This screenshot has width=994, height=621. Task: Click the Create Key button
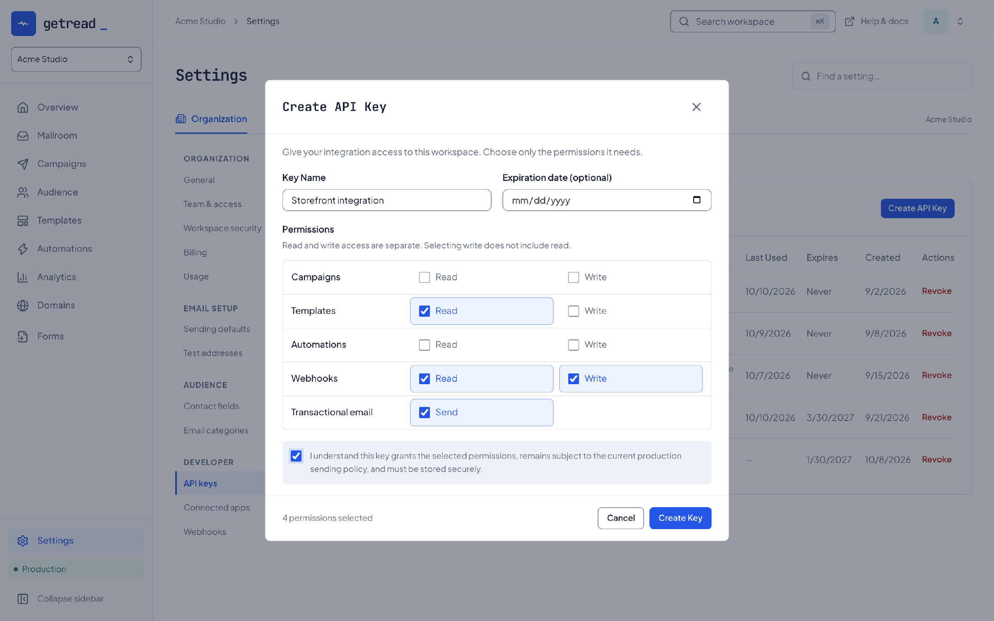point(680,518)
